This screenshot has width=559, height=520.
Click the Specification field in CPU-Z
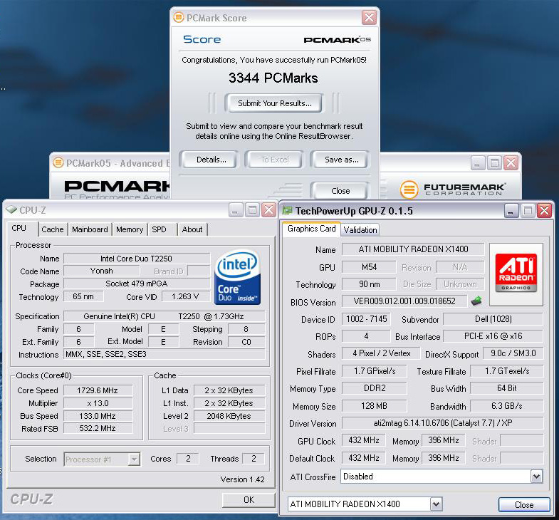[164, 316]
